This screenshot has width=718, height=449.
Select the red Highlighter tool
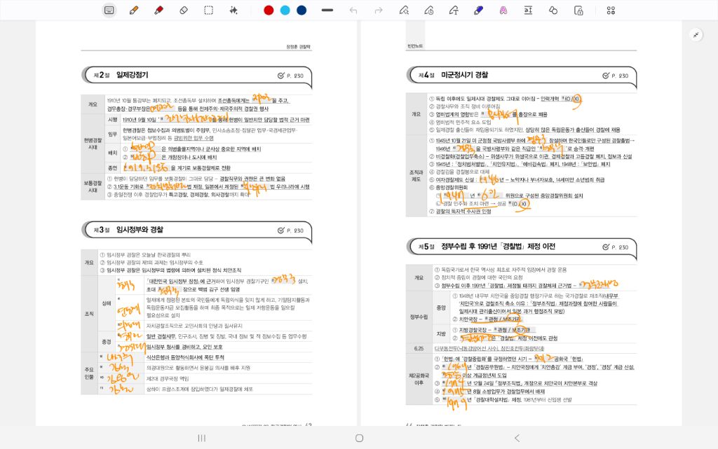158,10
